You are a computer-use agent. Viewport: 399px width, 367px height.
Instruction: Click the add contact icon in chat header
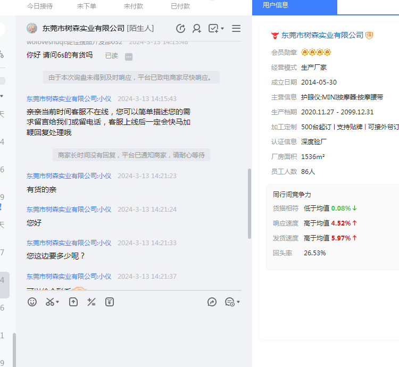pos(197,29)
